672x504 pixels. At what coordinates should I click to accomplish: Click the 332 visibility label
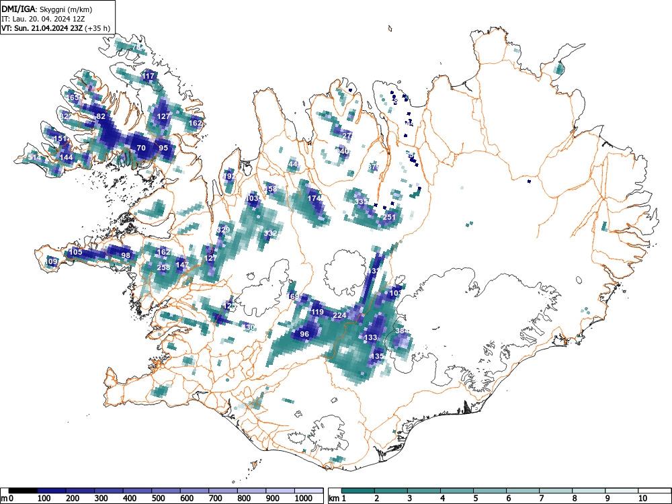[x=270, y=234]
